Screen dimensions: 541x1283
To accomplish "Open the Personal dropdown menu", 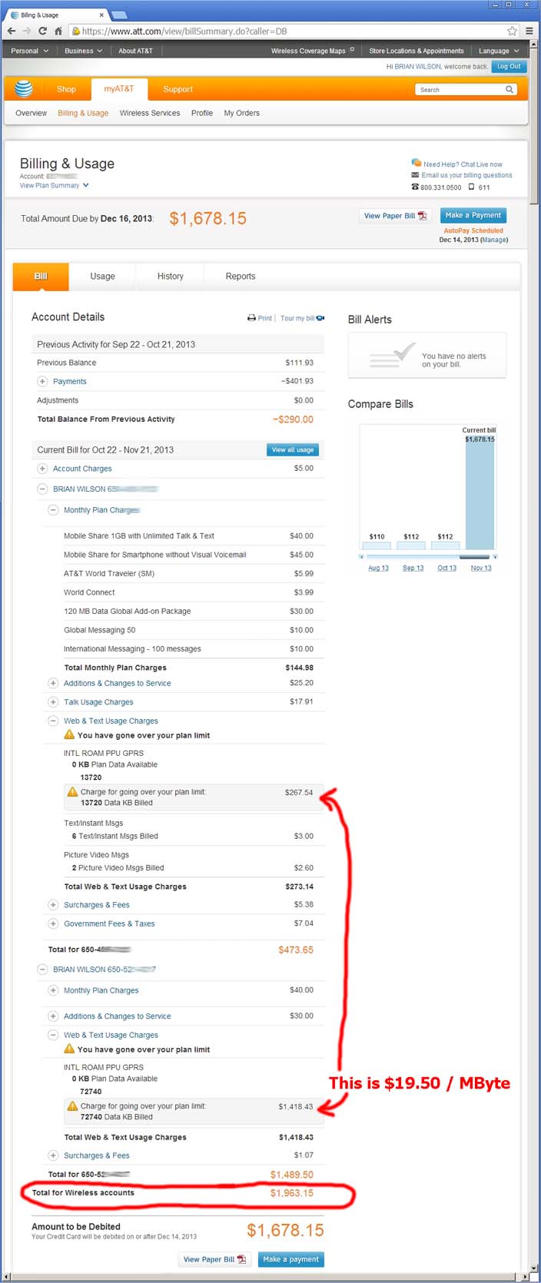I will coord(29,51).
